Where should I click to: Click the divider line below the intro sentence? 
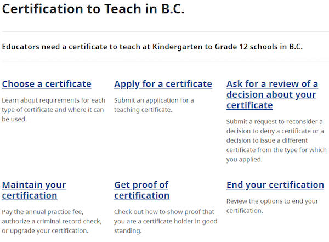click(x=166, y=61)
